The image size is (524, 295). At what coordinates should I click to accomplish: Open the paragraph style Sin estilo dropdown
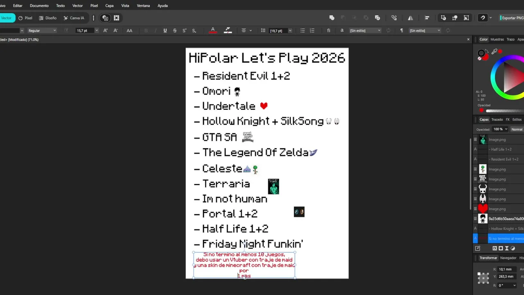425,31
